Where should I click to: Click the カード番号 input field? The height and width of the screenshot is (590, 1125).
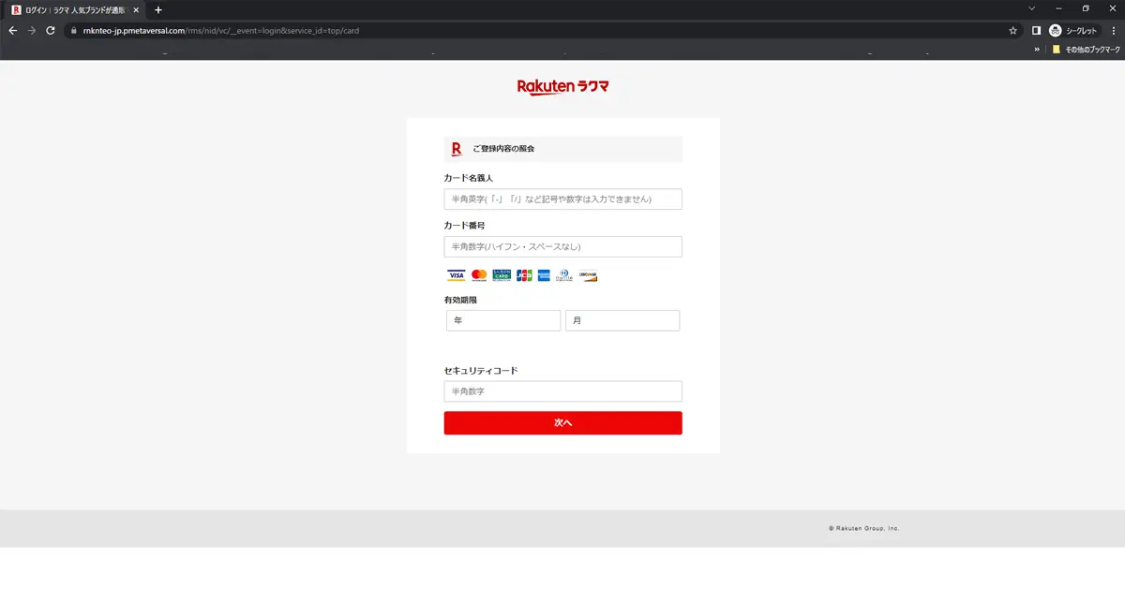click(x=562, y=246)
